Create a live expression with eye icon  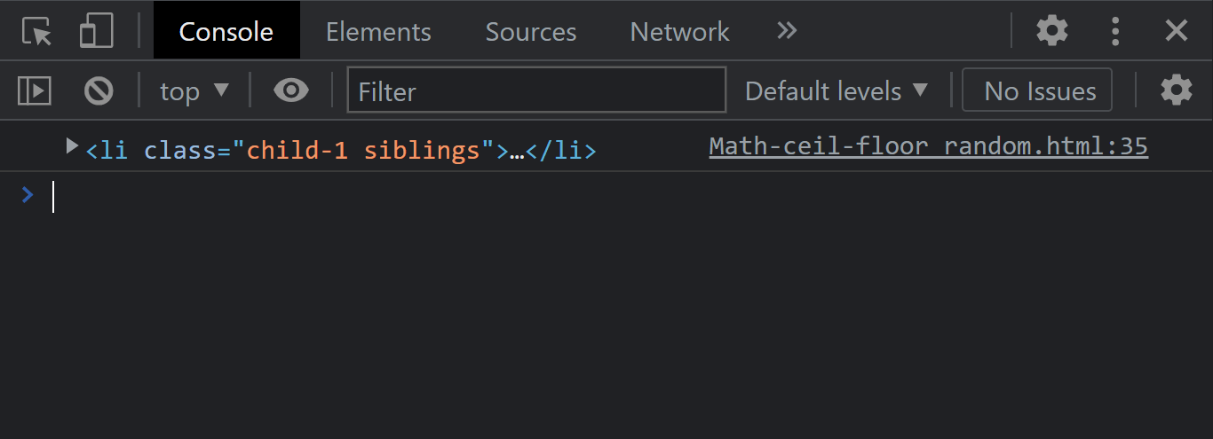pos(291,90)
